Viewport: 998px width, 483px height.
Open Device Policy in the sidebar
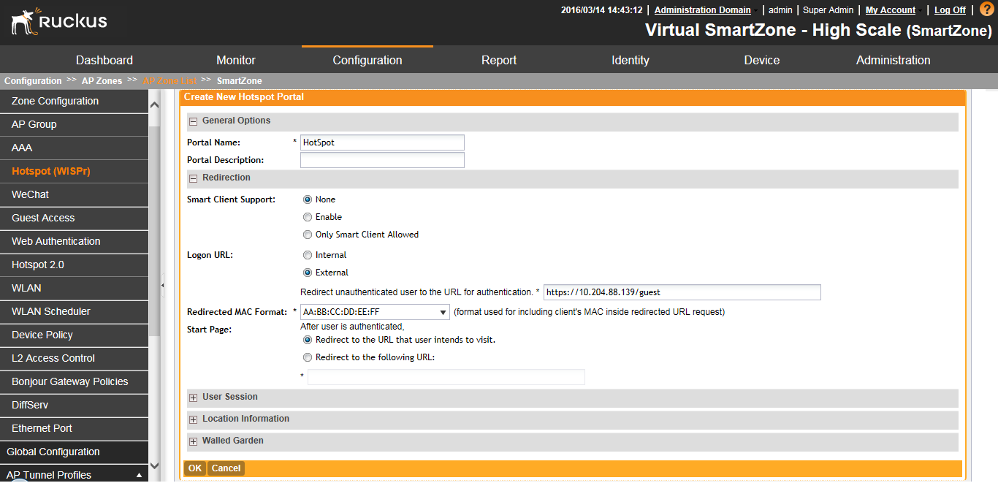coord(74,335)
